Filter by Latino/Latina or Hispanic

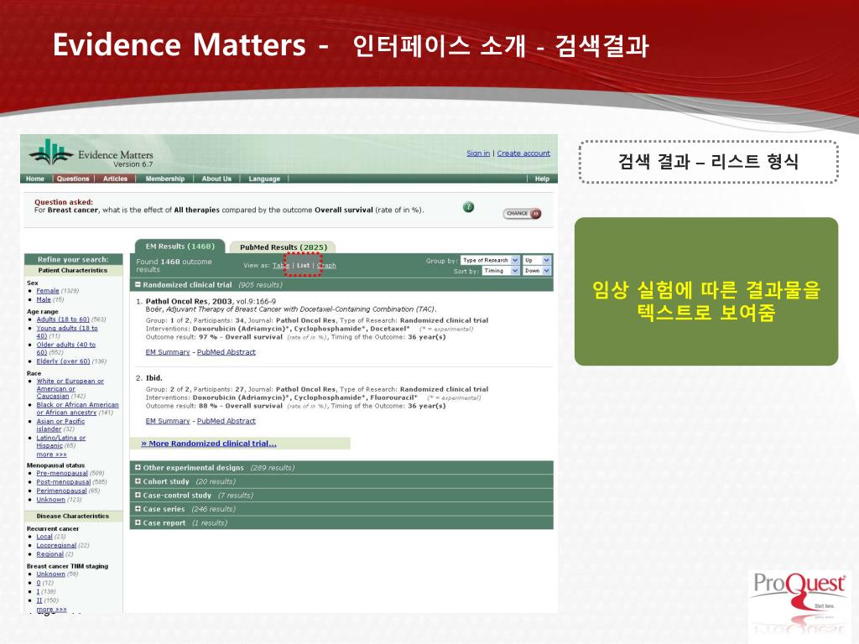(x=60, y=441)
